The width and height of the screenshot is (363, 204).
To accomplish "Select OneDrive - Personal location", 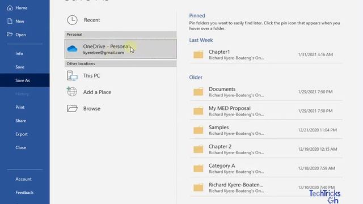I will (x=120, y=49).
